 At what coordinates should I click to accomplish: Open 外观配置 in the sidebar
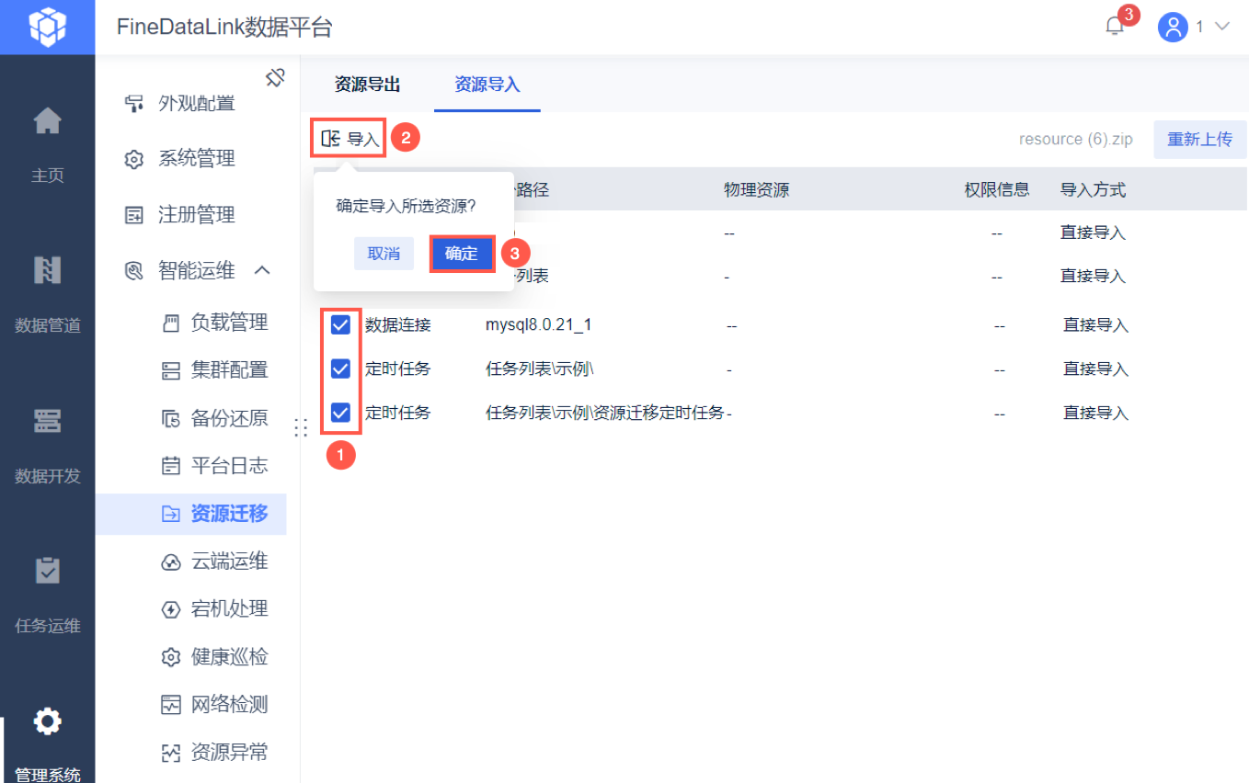pyautogui.click(x=197, y=104)
